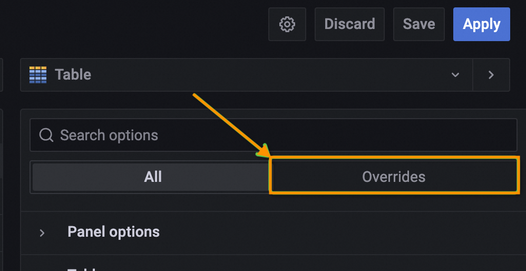The height and width of the screenshot is (271, 526).
Task: Click the Table label in visualization picker
Action: 73,75
